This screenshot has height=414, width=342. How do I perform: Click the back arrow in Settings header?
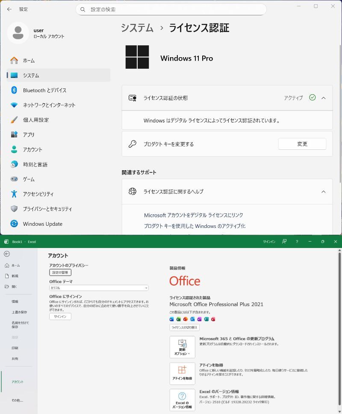[x=9, y=9]
